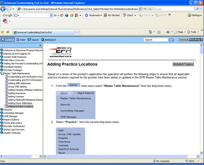Open Group CME Update topic
The height and width of the screenshot is (165, 204).
tap(18, 87)
